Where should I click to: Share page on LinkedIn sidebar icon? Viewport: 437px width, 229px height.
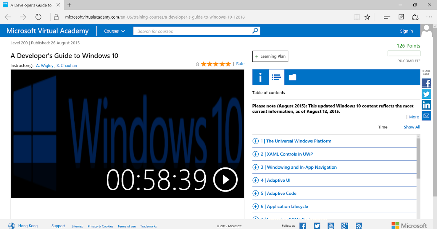point(426,105)
